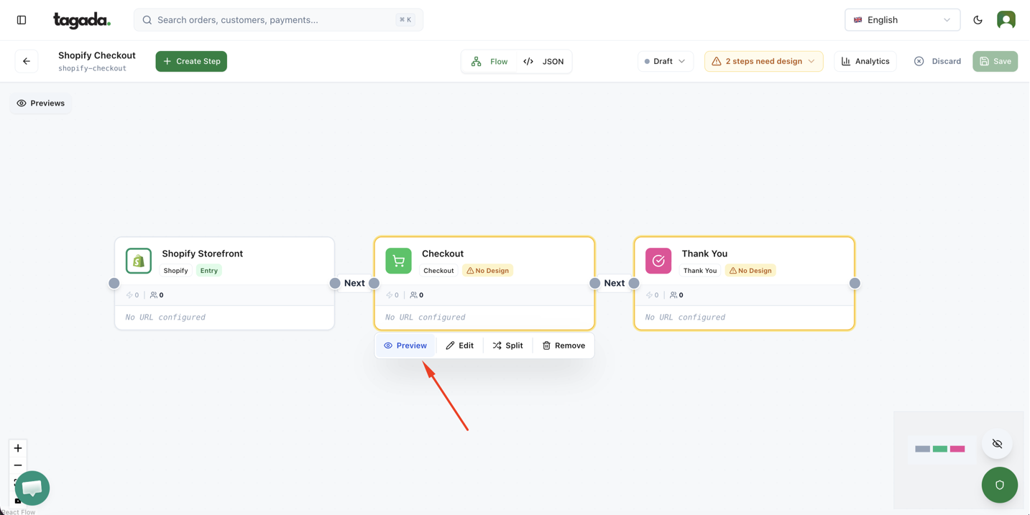Screen dimensions: 1030x515
Task: Switch to dark mode moon icon
Action: point(978,20)
